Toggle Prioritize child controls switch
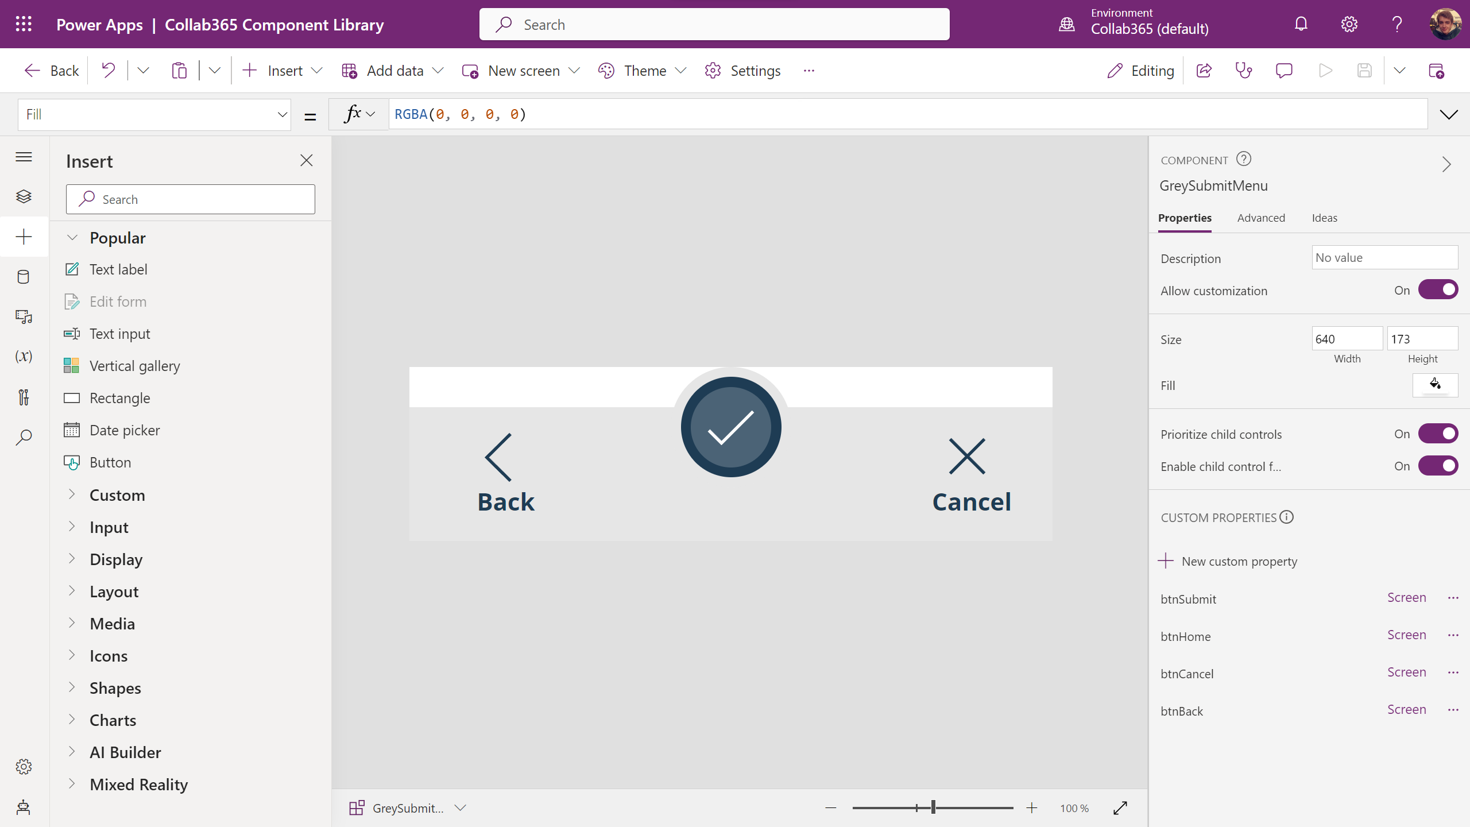The image size is (1470, 827). [x=1438, y=434]
